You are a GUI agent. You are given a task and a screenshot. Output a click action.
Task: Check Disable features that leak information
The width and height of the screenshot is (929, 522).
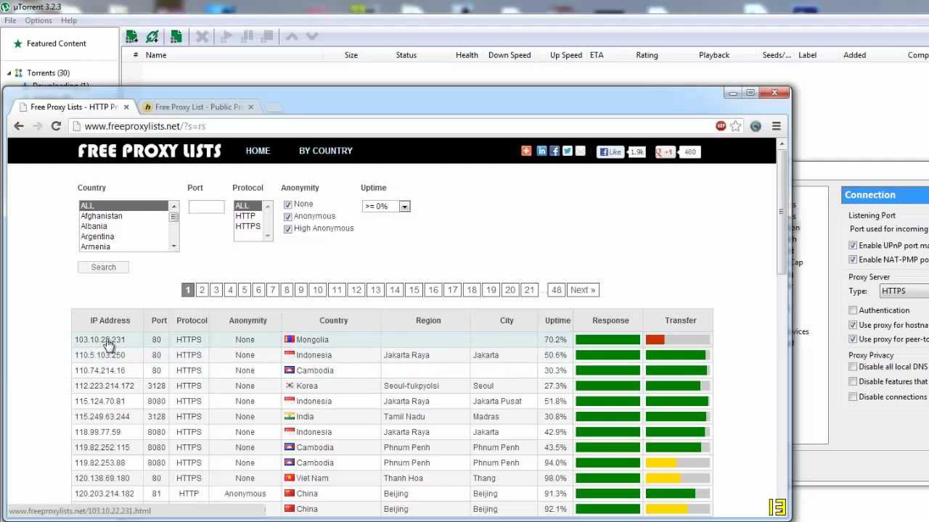pos(853,381)
